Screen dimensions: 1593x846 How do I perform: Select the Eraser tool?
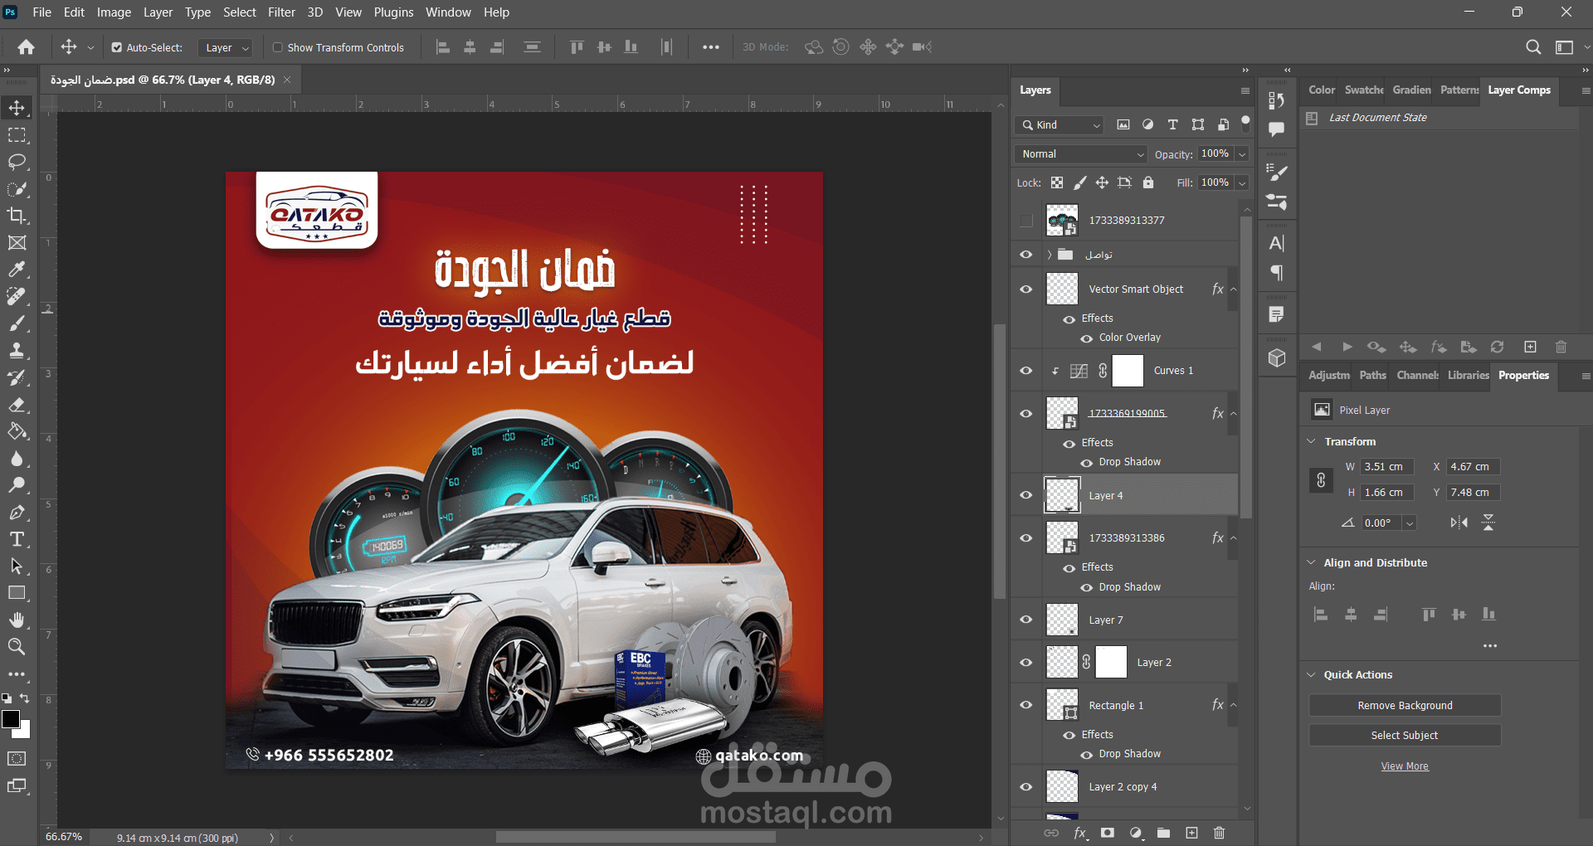tap(17, 405)
